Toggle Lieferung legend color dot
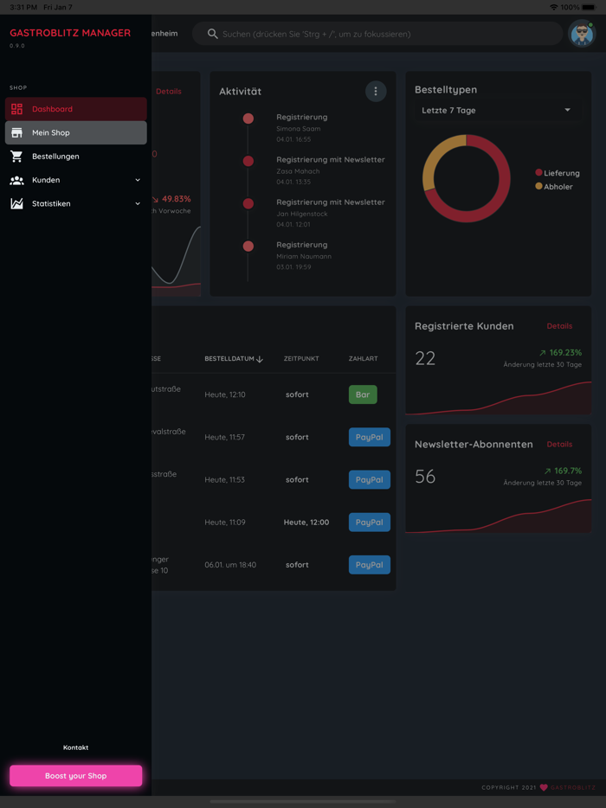Image resolution: width=606 pixels, height=808 pixels. (x=539, y=173)
